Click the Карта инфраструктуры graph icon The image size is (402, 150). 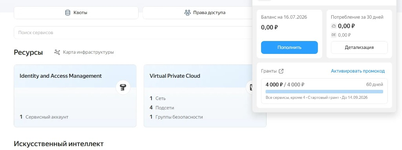(x=57, y=52)
